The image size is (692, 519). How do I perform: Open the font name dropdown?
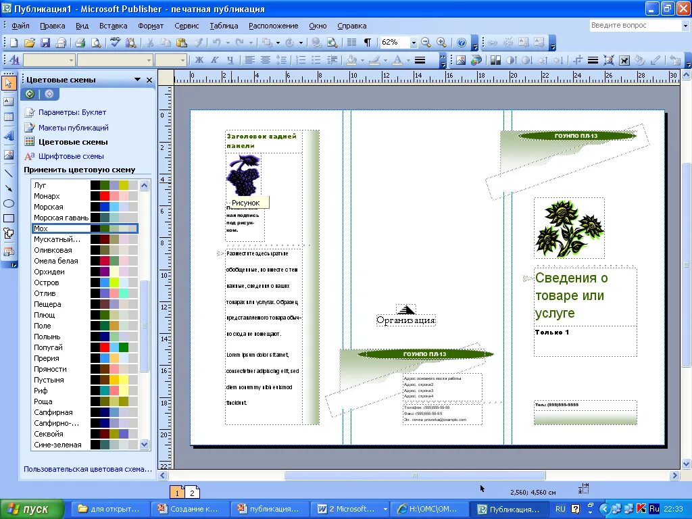[x=149, y=60]
